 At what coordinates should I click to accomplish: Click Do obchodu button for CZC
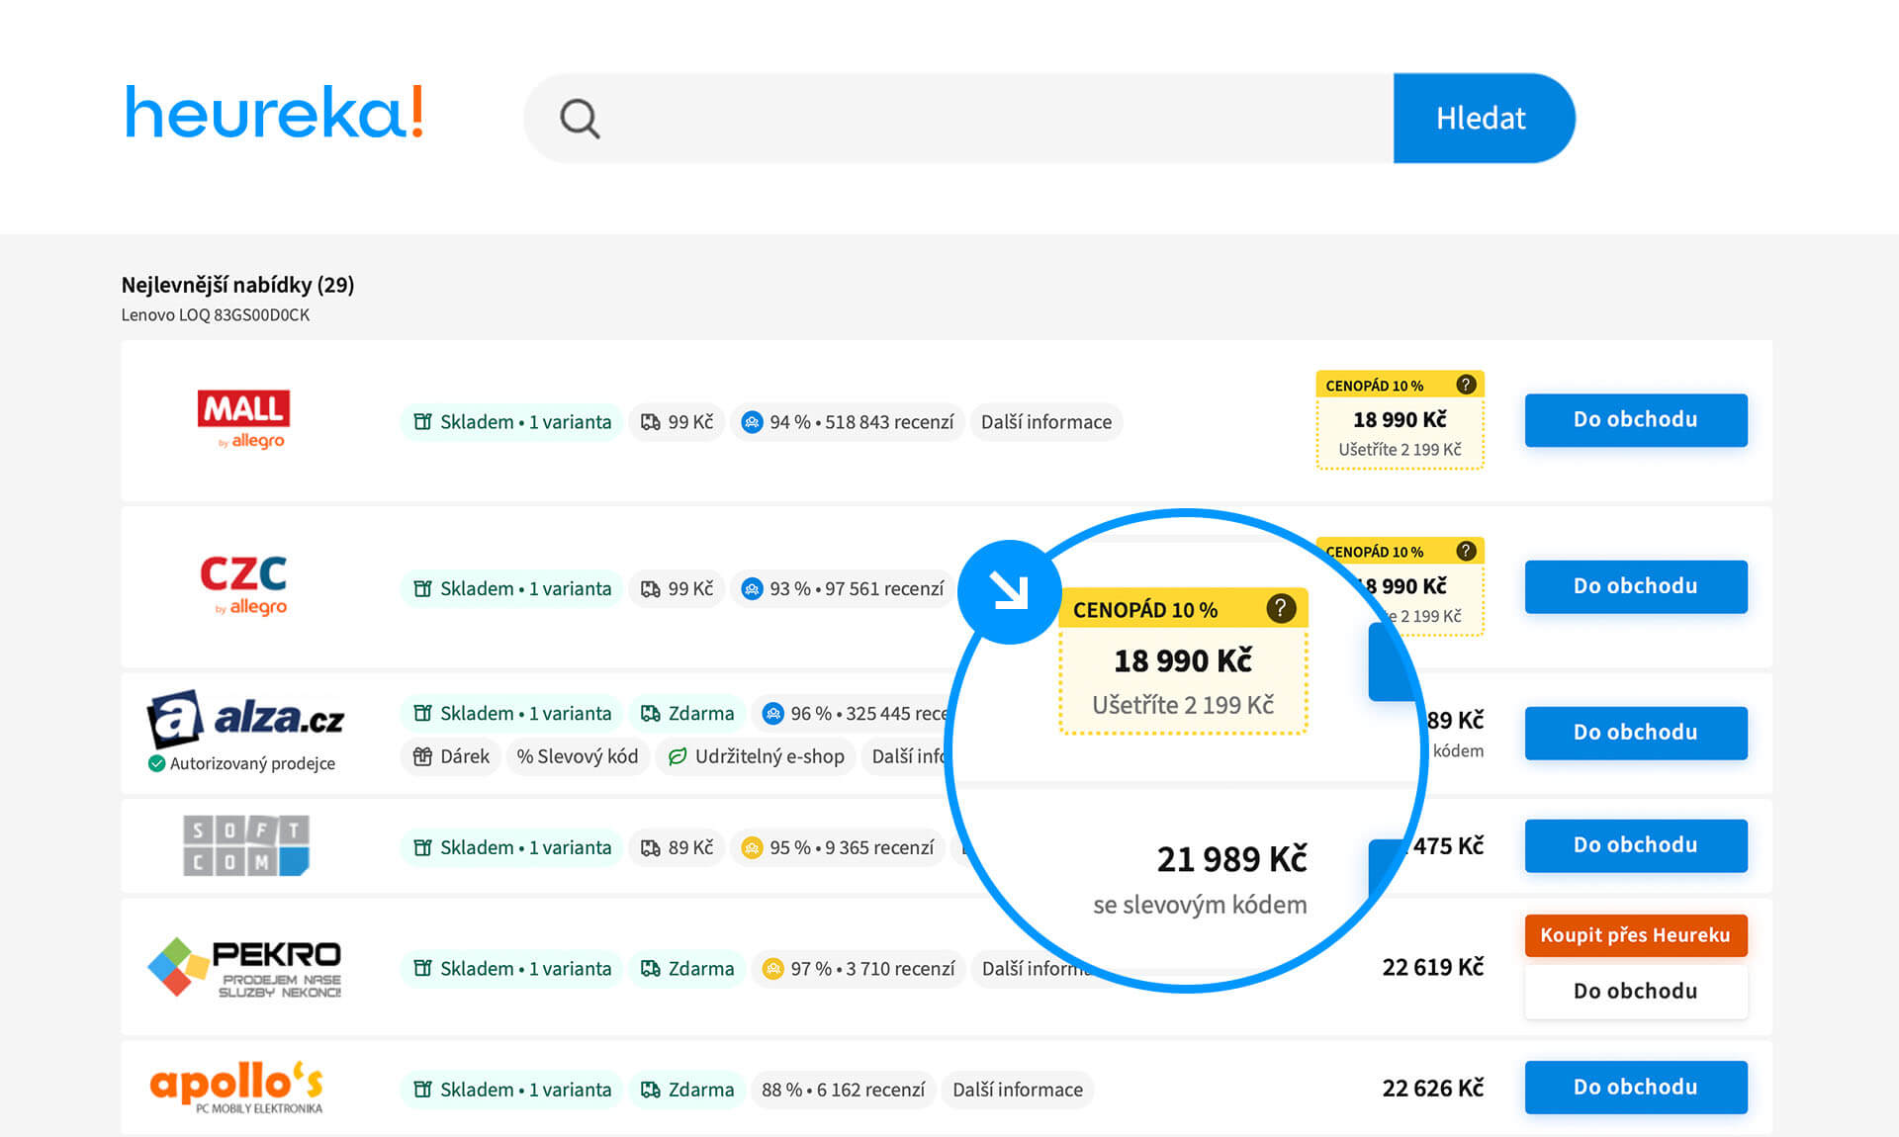click(1636, 586)
